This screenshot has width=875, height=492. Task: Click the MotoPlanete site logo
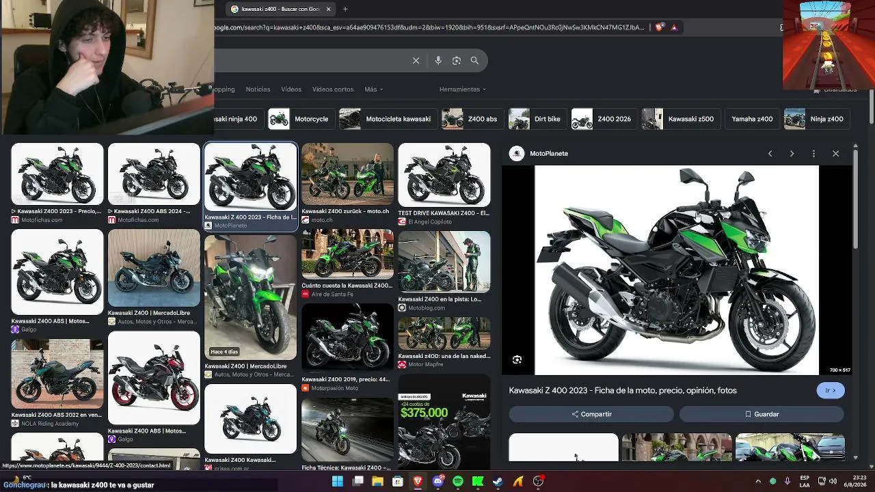[x=517, y=154]
